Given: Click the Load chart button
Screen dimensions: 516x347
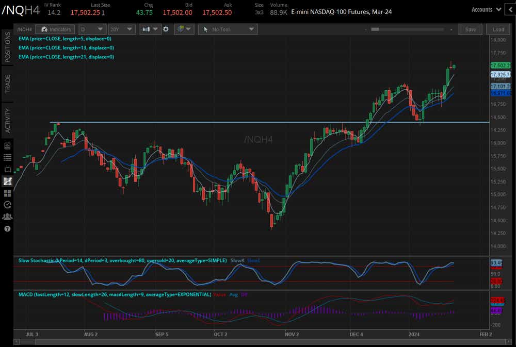Looking at the screenshot, I should click(x=498, y=29).
